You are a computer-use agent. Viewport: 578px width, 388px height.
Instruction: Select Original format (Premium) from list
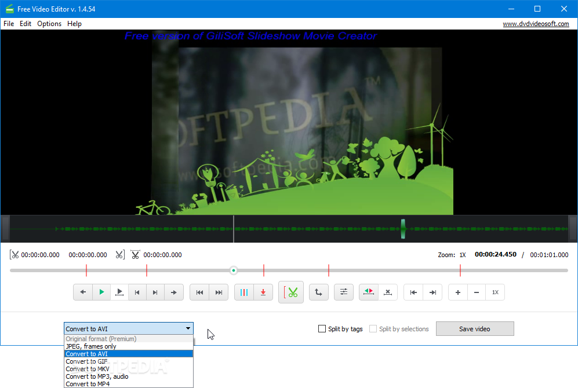click(x=129, y=339)
